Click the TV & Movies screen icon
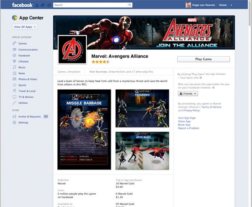This screenshot has width=252, height=207. (15, 97)
